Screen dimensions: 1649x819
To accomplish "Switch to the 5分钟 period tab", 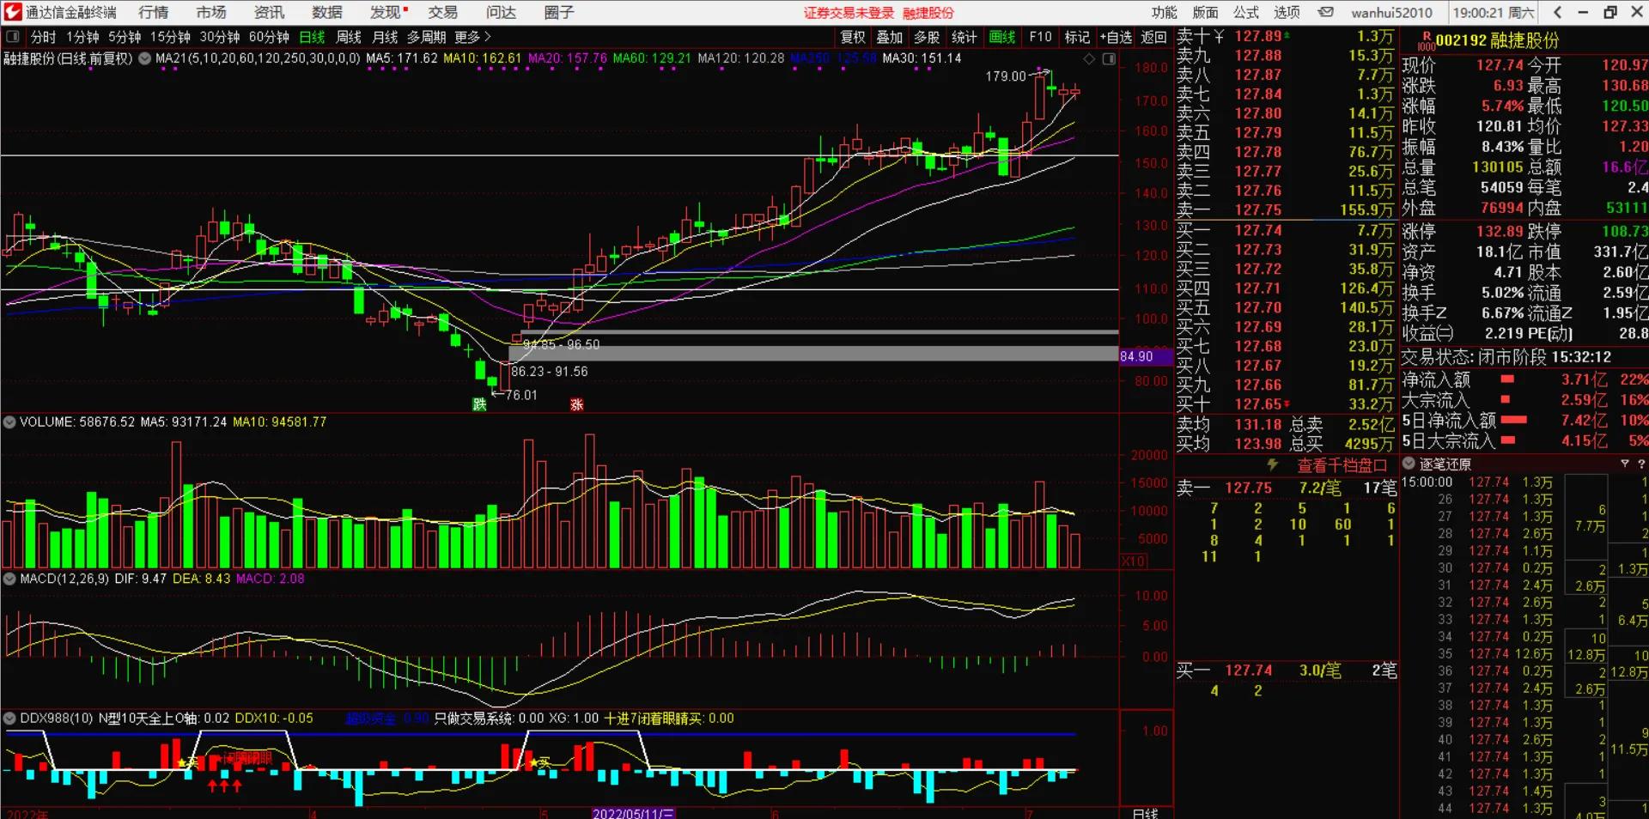I will (x=125, y=37).
